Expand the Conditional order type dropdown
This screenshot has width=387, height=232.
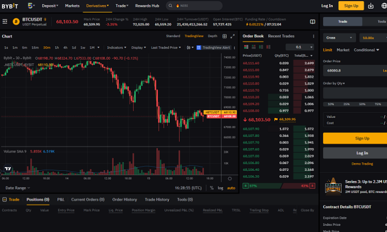click(x=366, y=50)
